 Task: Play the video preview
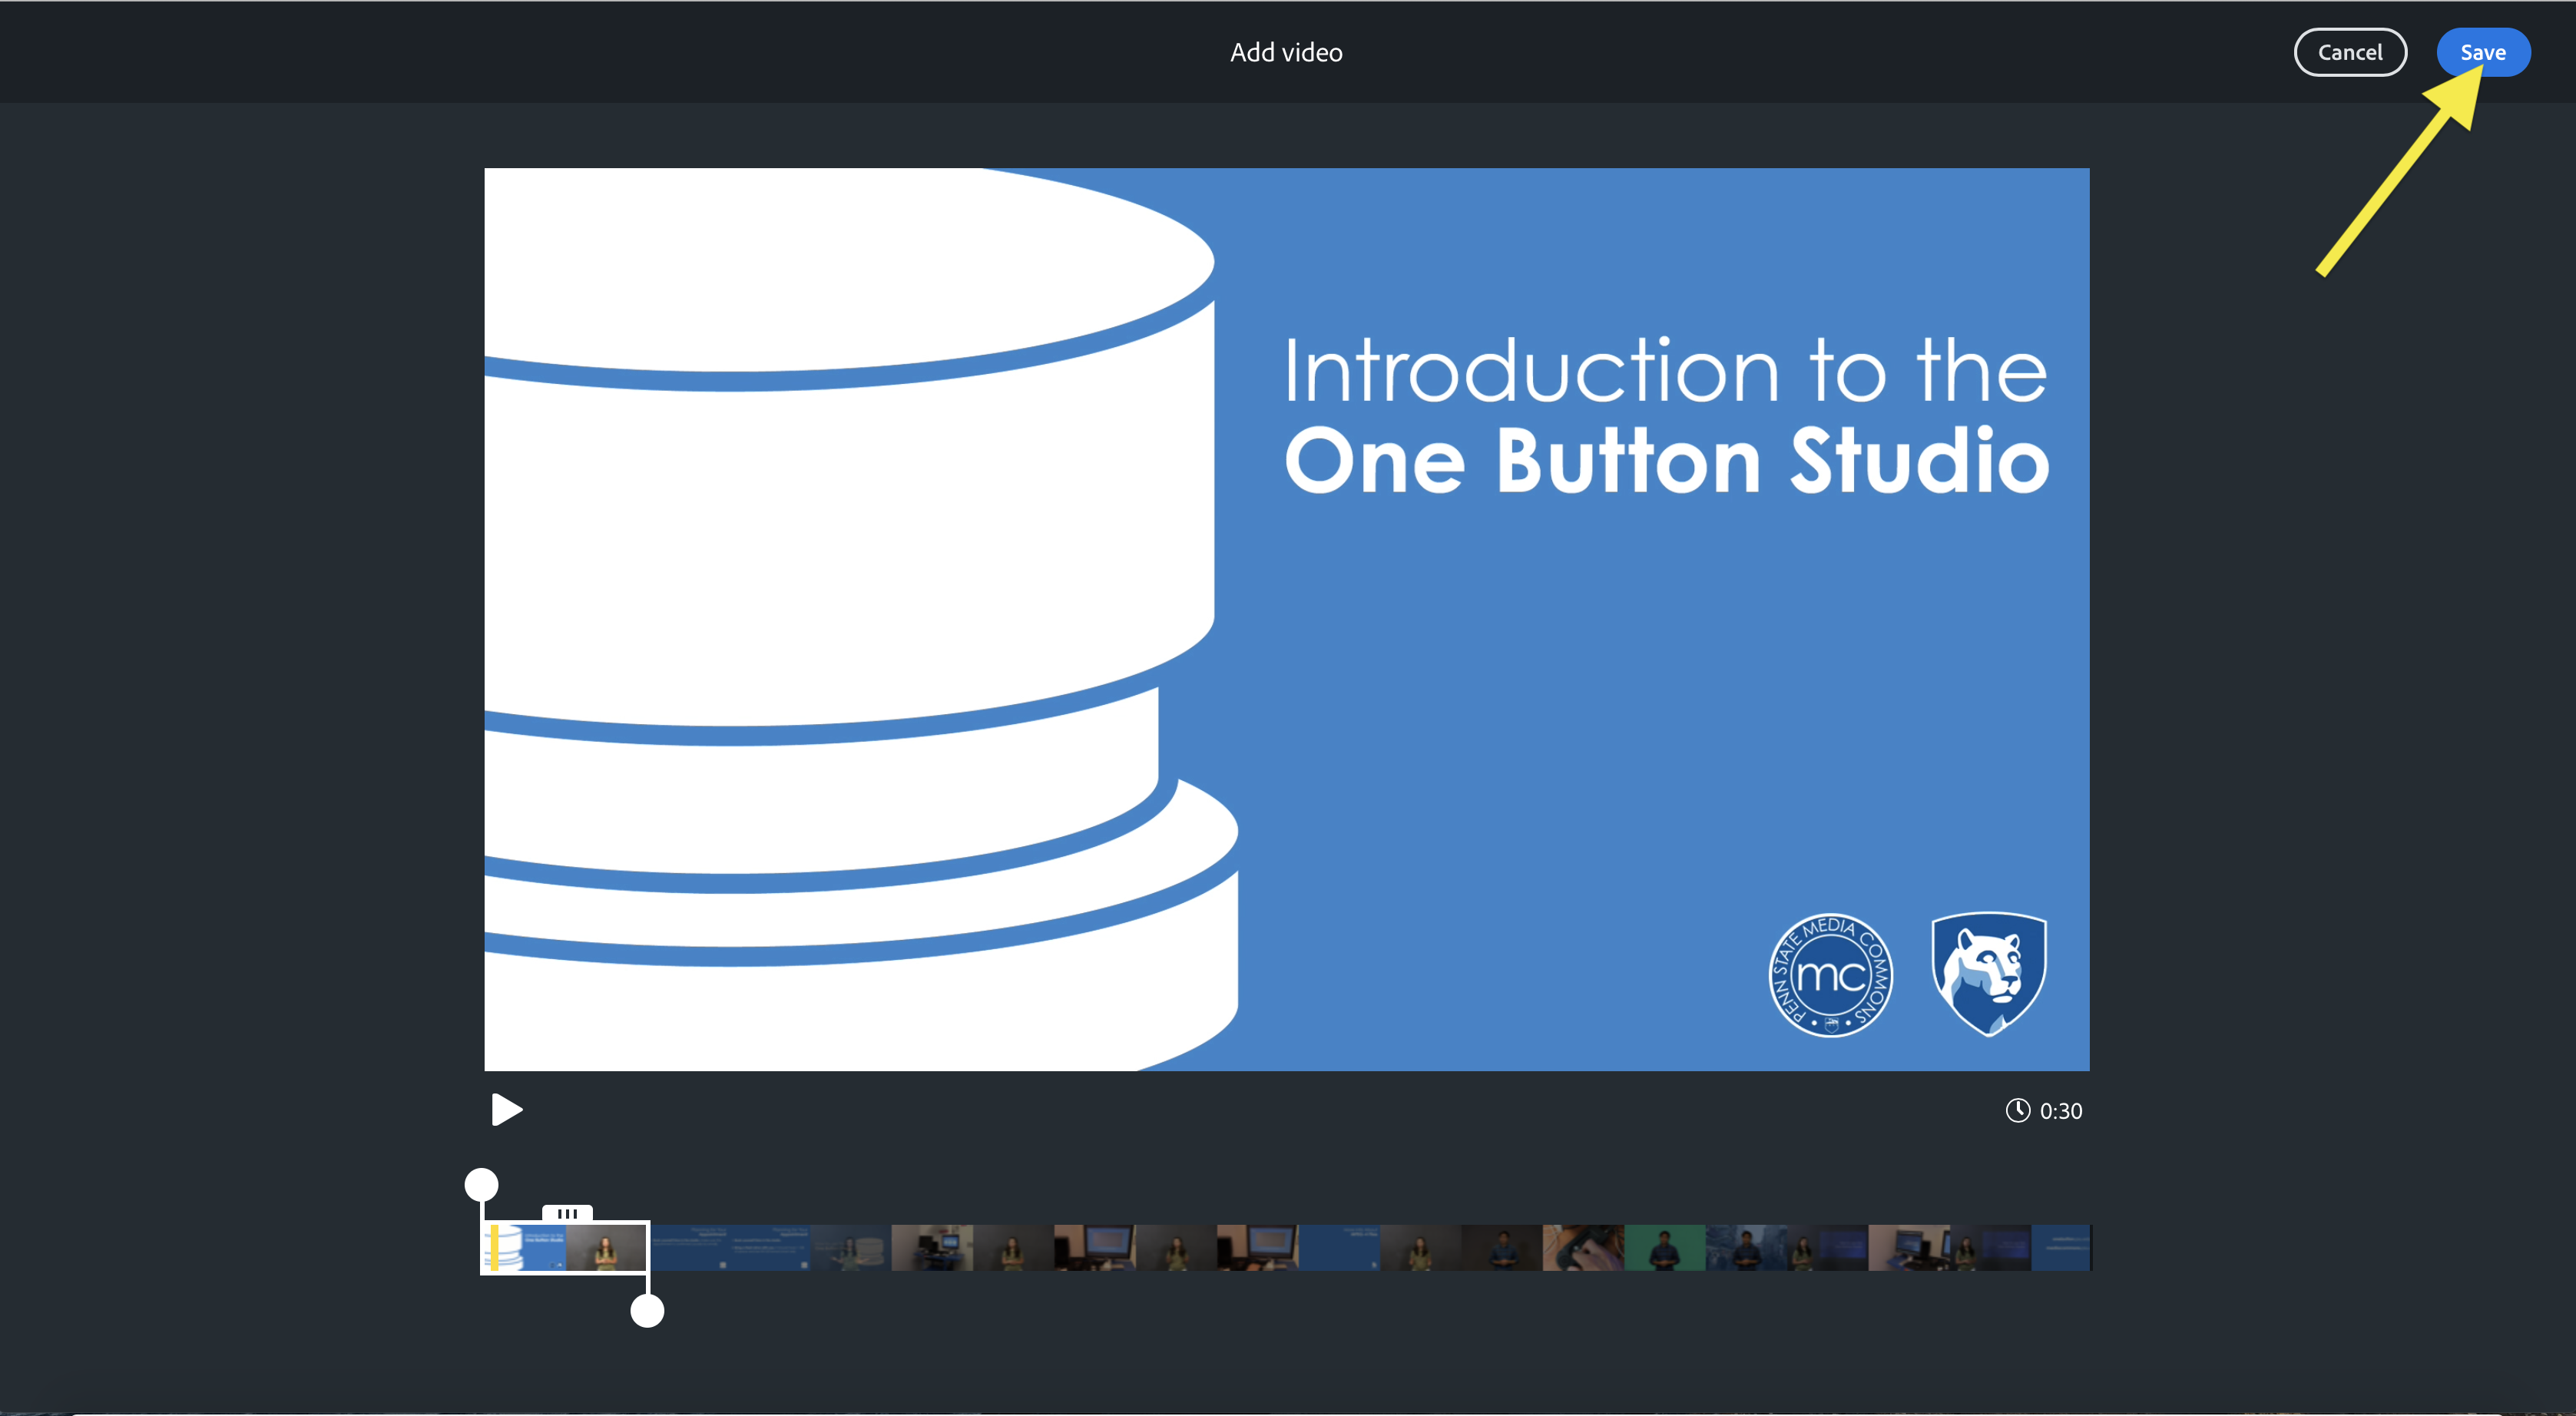coord(507,1110)
